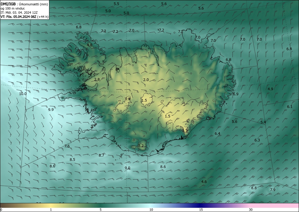Viewport: 299px width, 212px height.
Task: Click the 5.5 value along the top edge
Action: pyautogui.click(x=116, y=4)
